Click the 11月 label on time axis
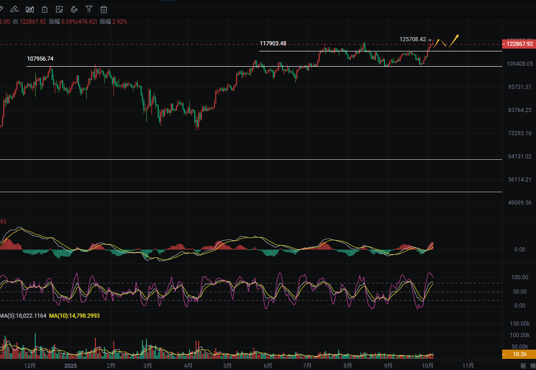 point(468,365)
